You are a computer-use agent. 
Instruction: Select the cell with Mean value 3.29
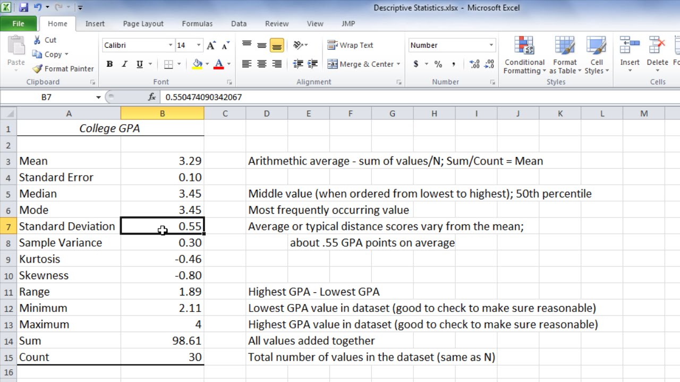162,161
